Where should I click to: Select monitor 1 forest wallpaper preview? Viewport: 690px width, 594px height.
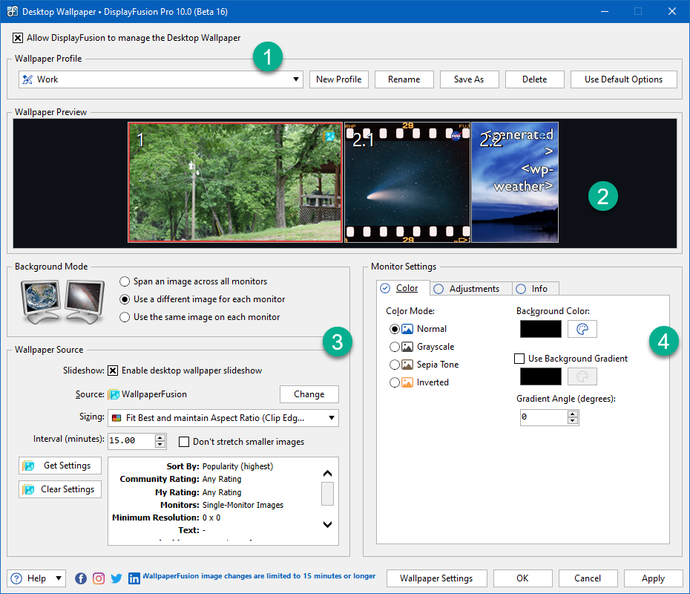pyautogui.click(x=235, y=183)
